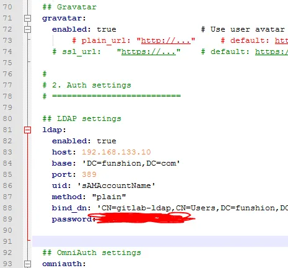Click the "password:" key text
The image size is (288, 268).
(74, 219)
